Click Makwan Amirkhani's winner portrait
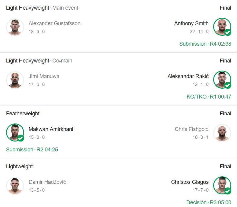The image size is (237, 207). click(x=15, y=132)
